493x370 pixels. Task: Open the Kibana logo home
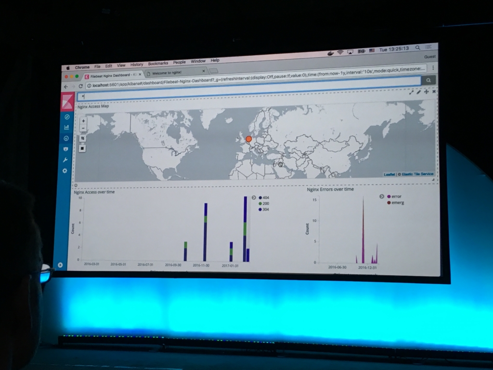pyautogui.click(x=67, y=102)
